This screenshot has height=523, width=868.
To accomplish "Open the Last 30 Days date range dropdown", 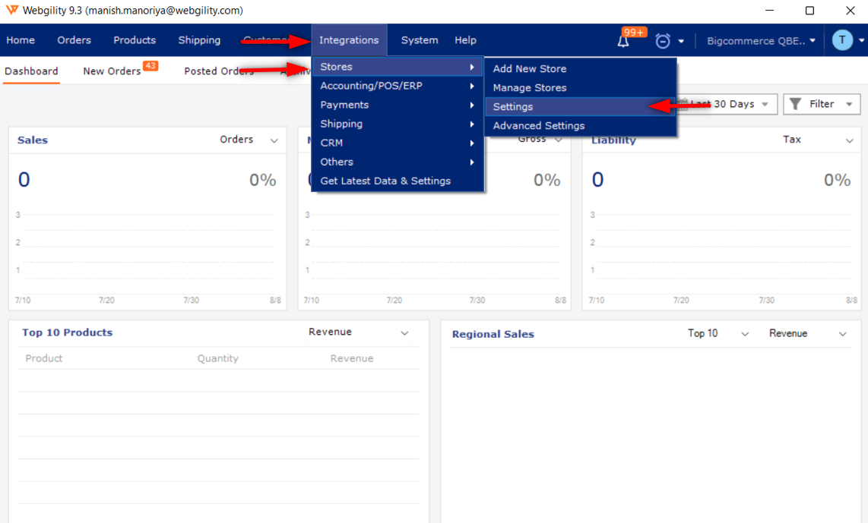I will click(x=727, y=104).
